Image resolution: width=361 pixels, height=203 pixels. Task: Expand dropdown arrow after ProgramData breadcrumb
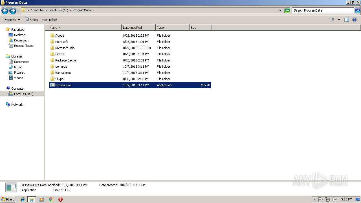pos(93,10)
